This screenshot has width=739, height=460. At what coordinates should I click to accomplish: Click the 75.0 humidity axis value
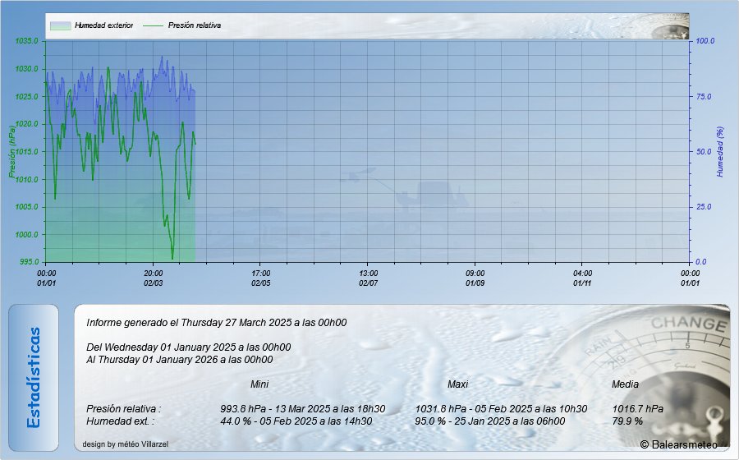pos(704,97)
